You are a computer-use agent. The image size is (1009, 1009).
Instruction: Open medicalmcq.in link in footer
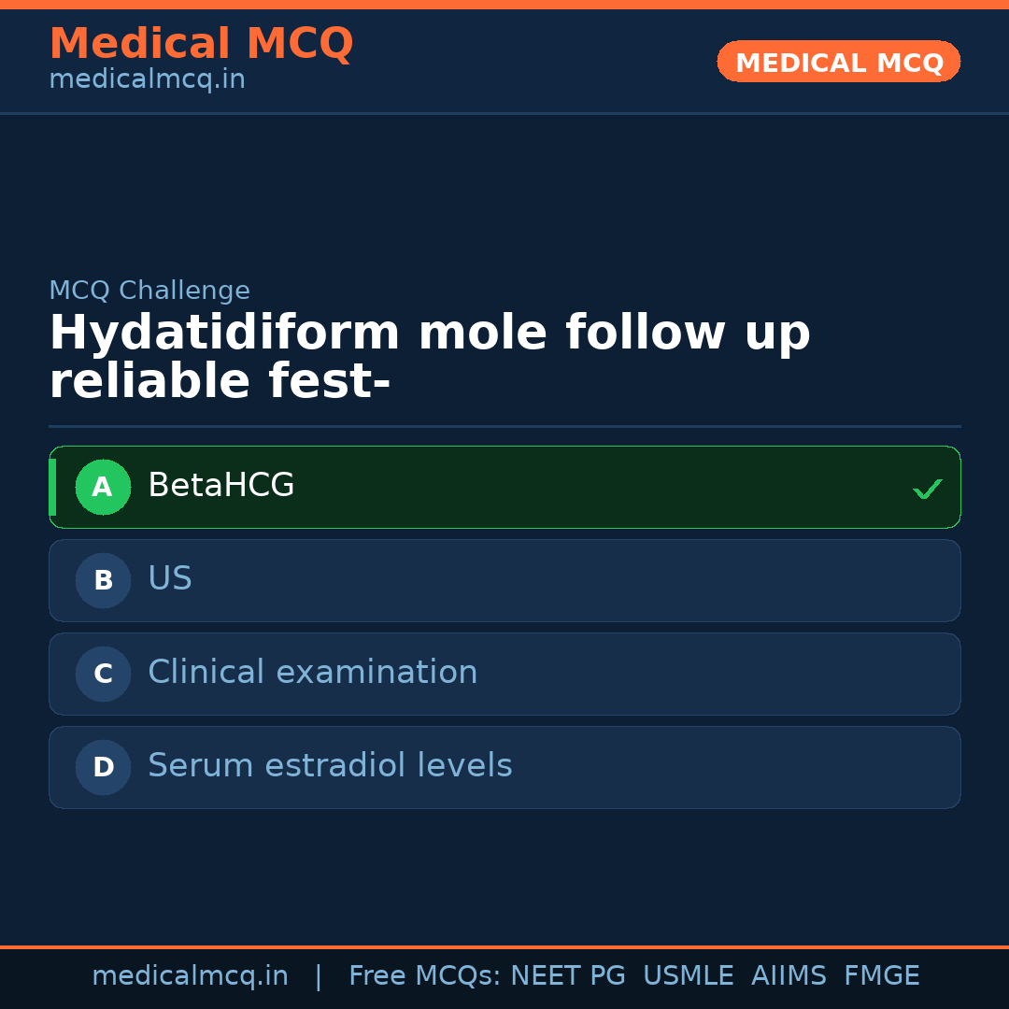click(x=190, y=976)
